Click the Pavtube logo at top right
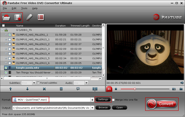 tap(167, 17)
